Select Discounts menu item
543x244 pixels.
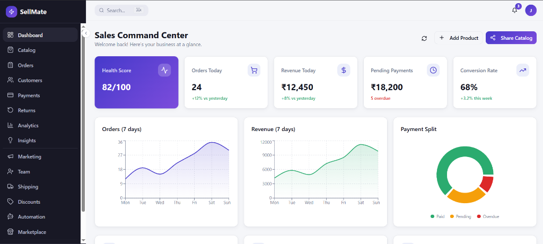tap(40, 202)
